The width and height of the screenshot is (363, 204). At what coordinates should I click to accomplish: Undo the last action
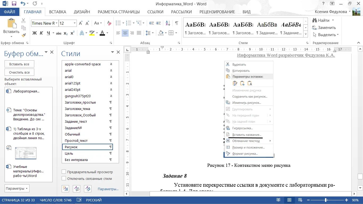pyautogui.click(x=23, y=4)
